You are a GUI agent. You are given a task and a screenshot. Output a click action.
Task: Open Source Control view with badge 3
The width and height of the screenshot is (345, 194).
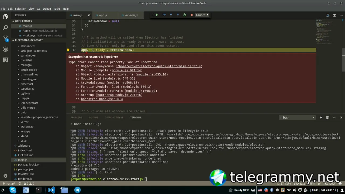pos(5,39)
